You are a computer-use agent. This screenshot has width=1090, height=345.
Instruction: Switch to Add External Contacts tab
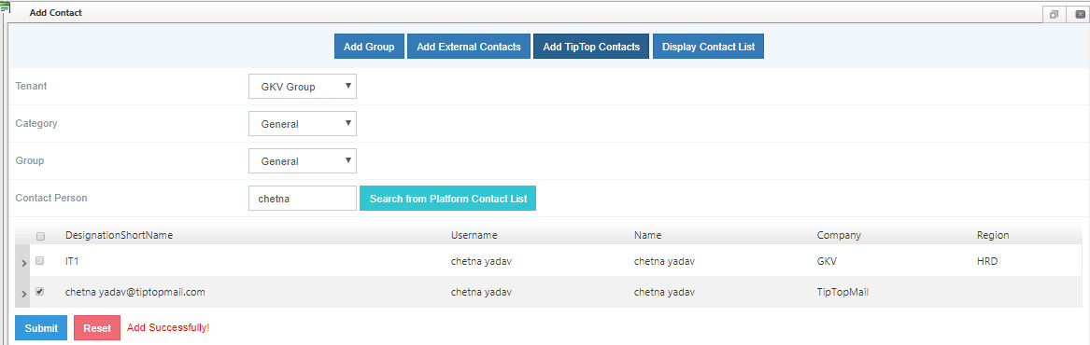pyautogui.click(x=469, y=47)
